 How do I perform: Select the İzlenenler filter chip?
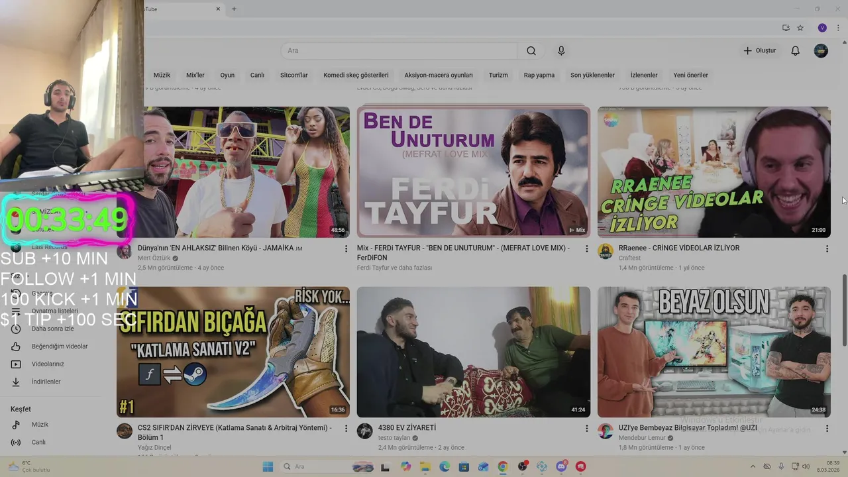(644, 75)
